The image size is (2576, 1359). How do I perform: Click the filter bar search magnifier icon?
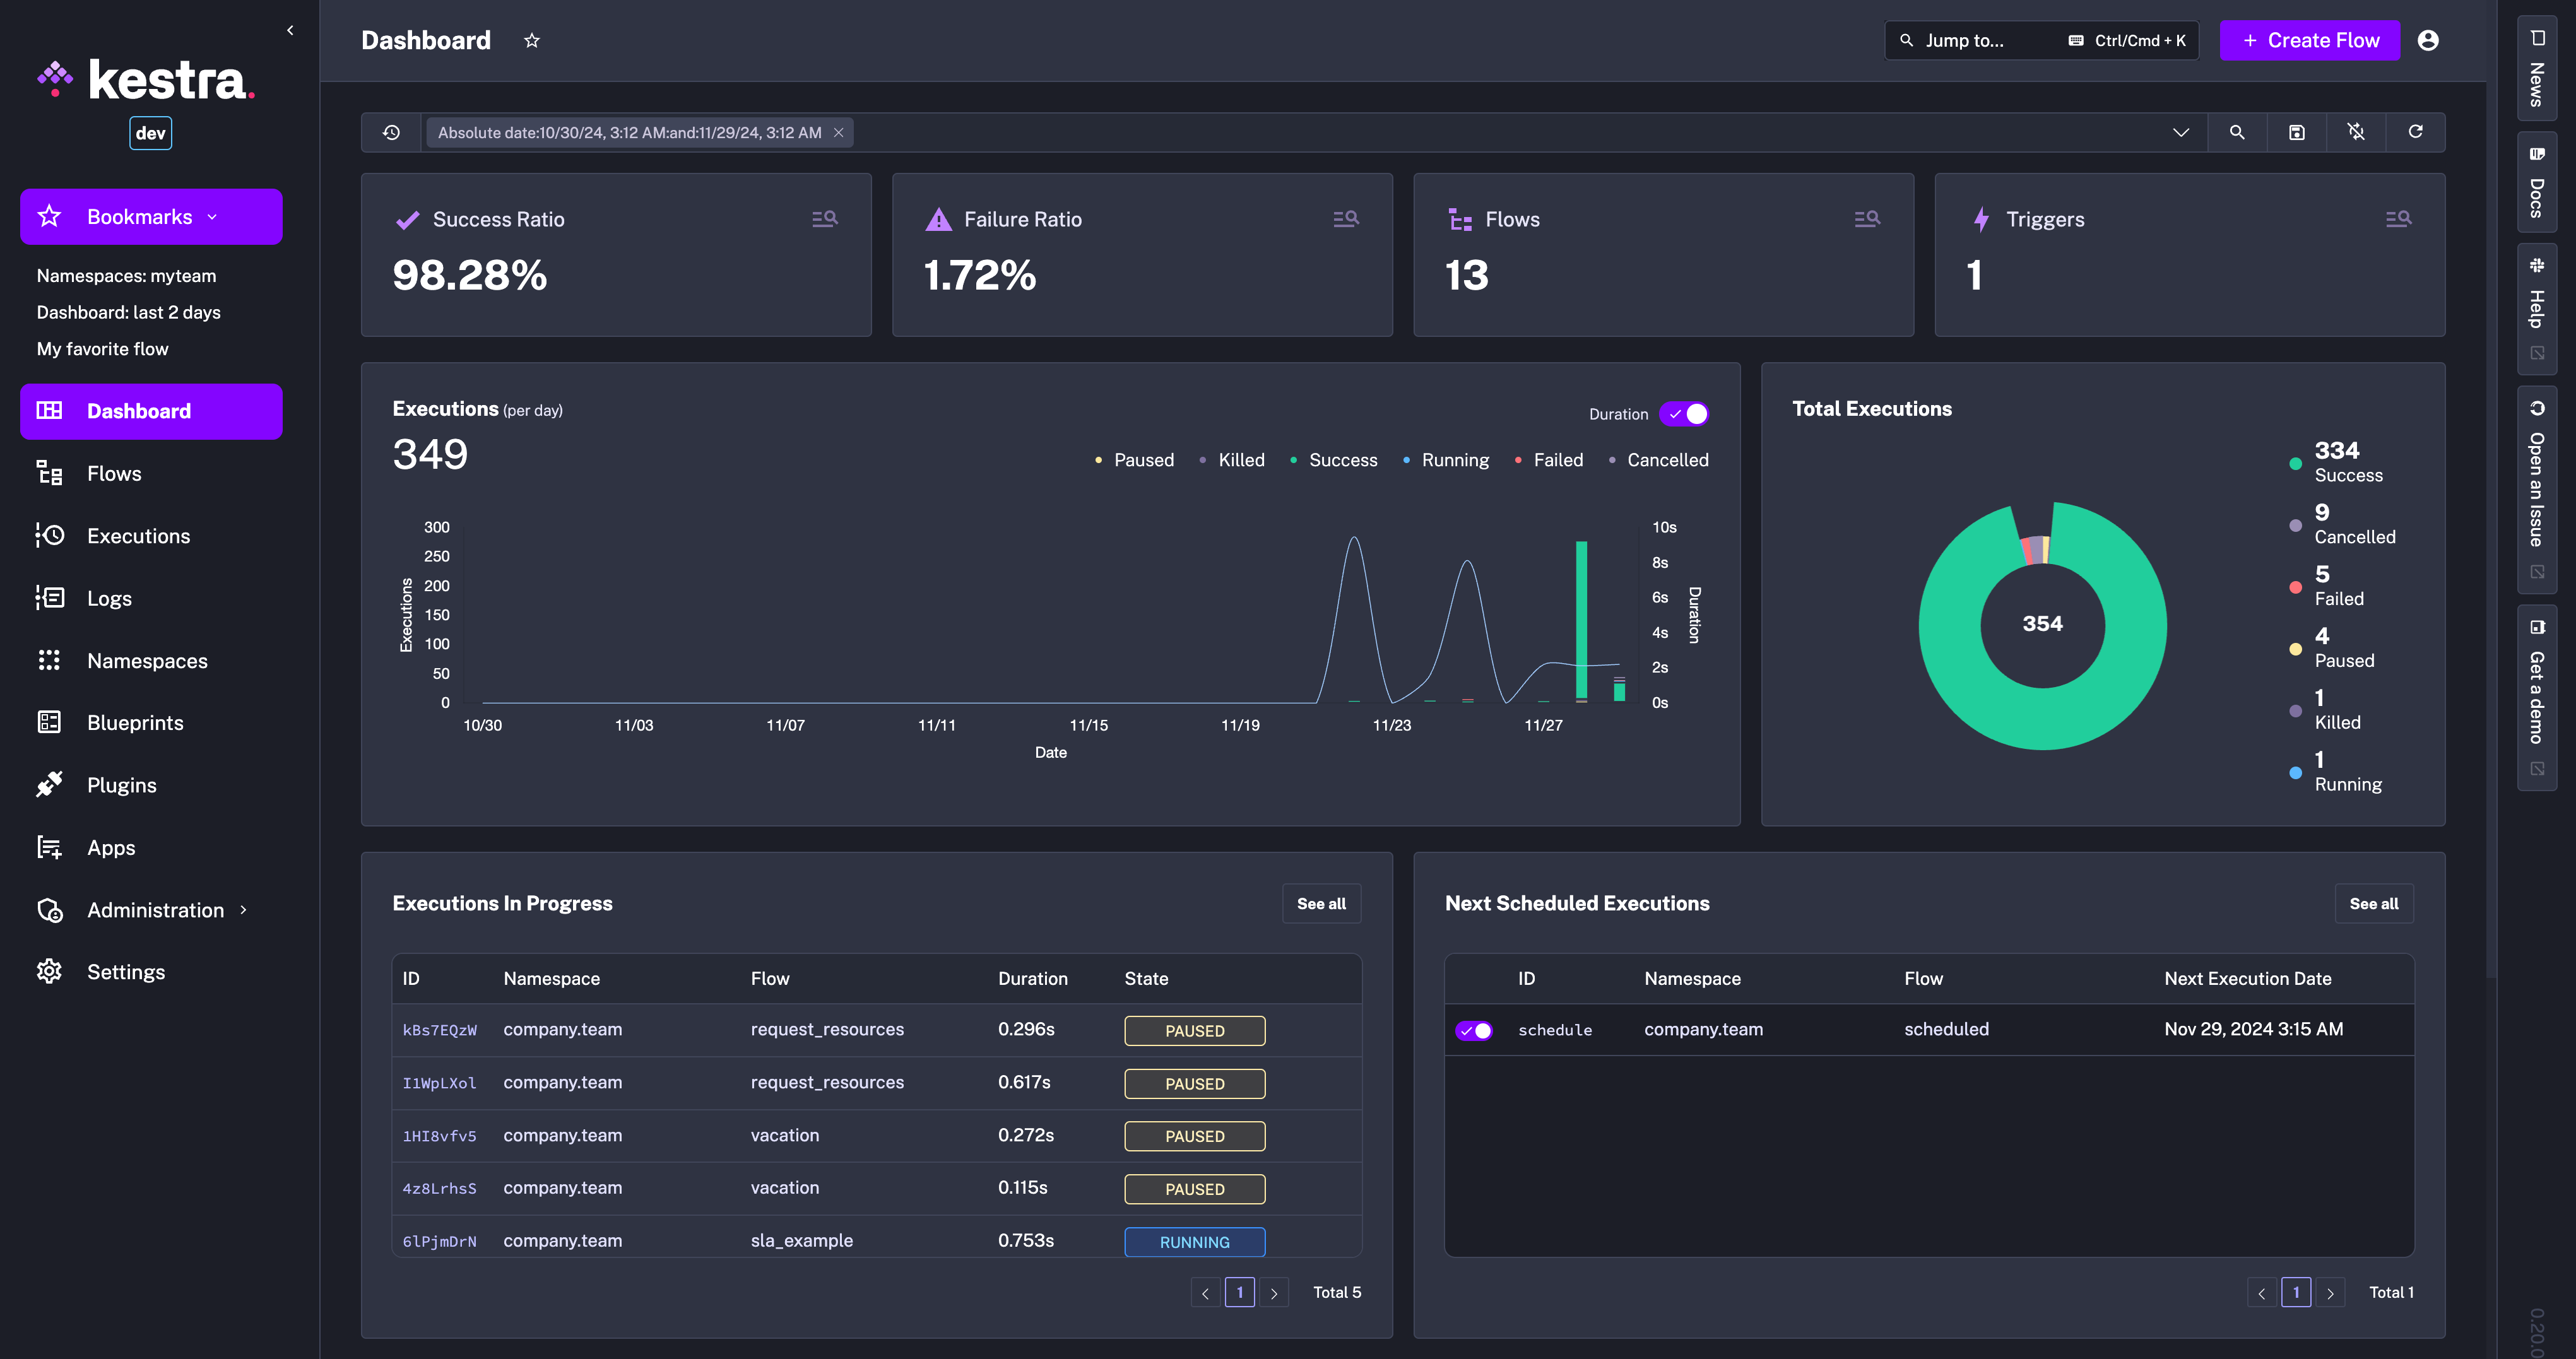(x=2237, y=132)
